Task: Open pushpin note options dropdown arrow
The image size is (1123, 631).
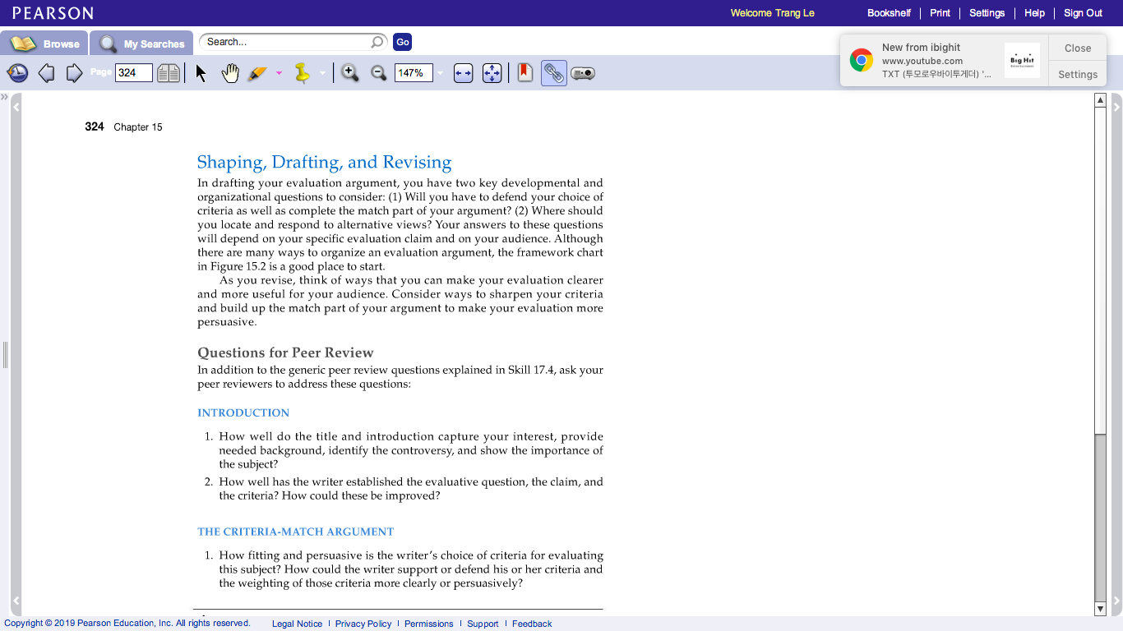Action: tap(322, 73)
